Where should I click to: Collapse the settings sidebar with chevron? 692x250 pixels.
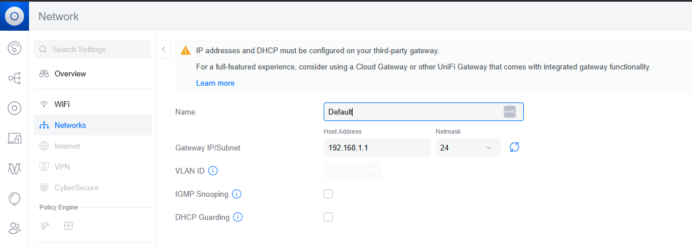pos(164,49)
